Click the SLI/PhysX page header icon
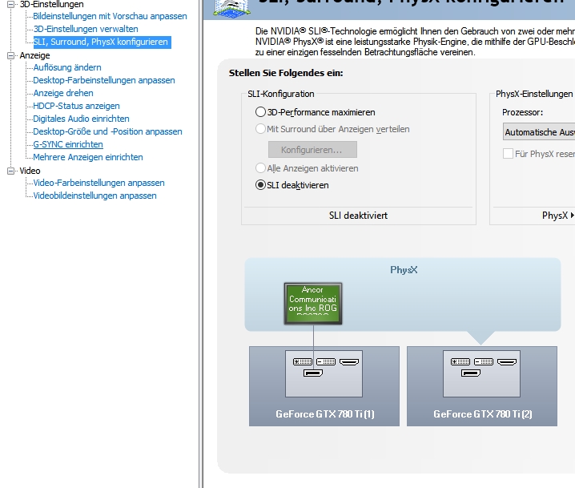The image size is (575, 488). click(x=232, y=8)
